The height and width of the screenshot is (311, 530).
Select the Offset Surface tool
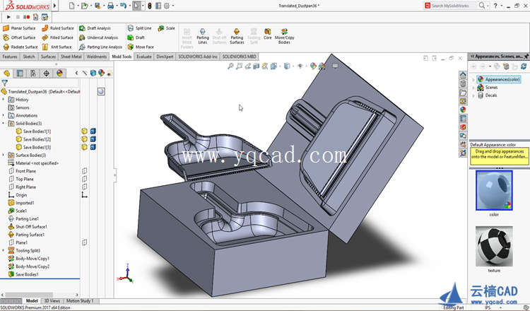(x=19, y=38)
